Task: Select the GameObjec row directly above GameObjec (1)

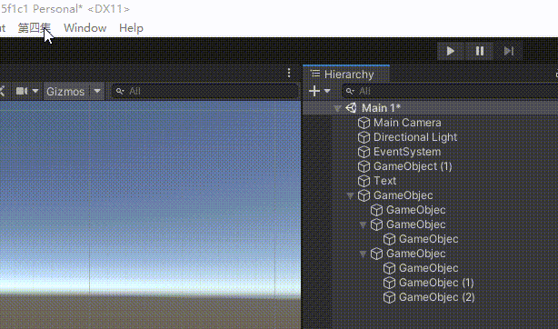Action: pyautogui.click(x=430, y=268)
